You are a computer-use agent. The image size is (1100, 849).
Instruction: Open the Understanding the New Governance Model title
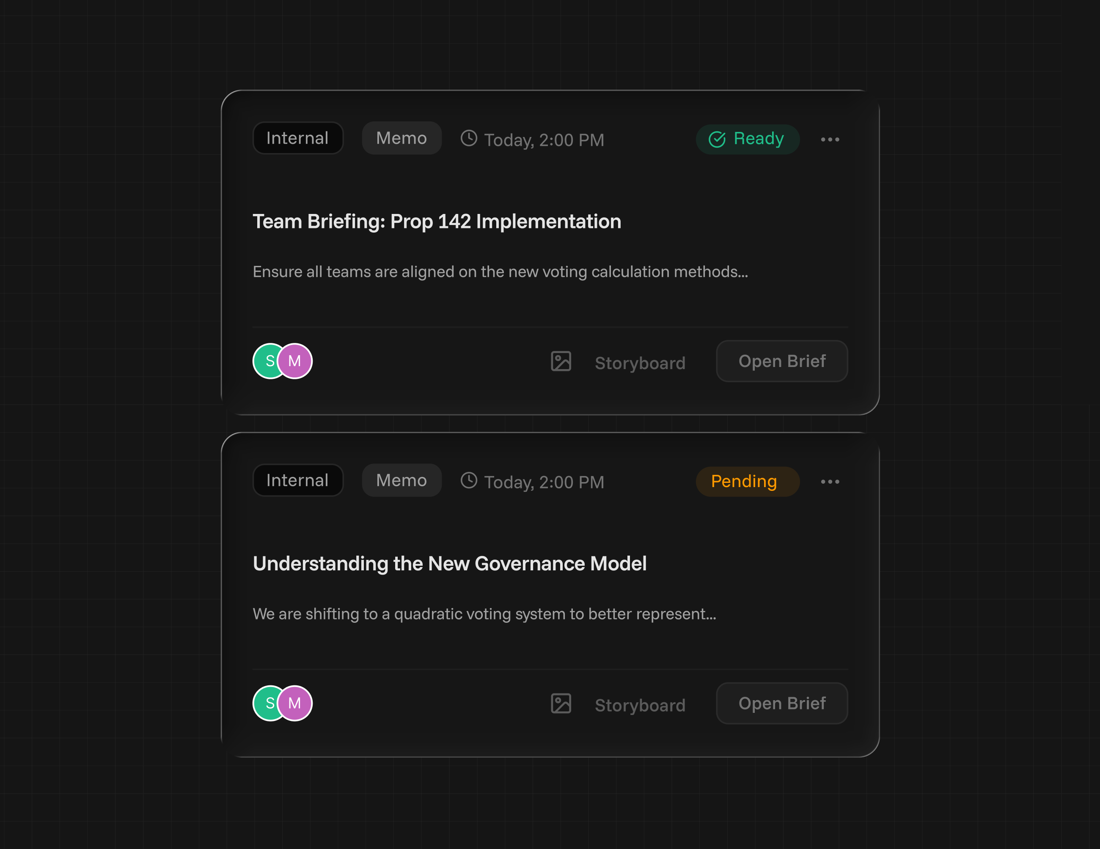[449, 564]
